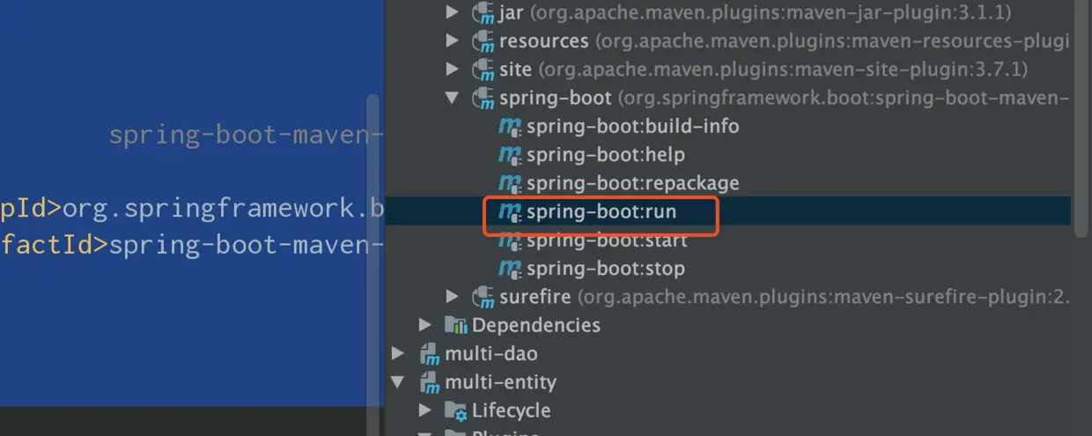Click the gray spring-boot-maven hint text
This screenshot has width=1092, height=436.
[246, 135]
